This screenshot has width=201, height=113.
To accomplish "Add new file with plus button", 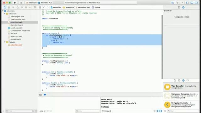I will [3, 111].
